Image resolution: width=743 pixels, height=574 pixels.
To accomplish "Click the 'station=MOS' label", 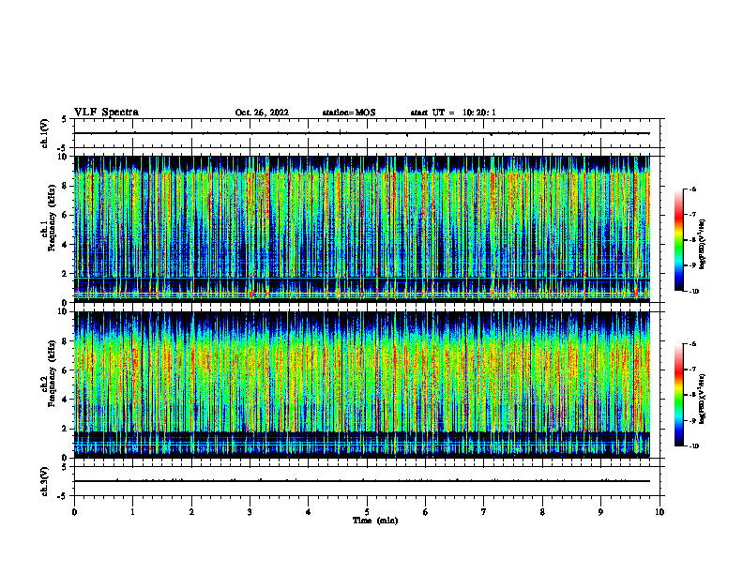I will tap(349, 113).
